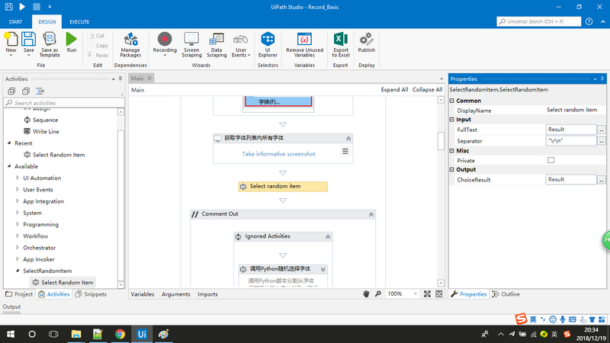
Task: Click the activities list options icon
Action: [x=40, y=91]
